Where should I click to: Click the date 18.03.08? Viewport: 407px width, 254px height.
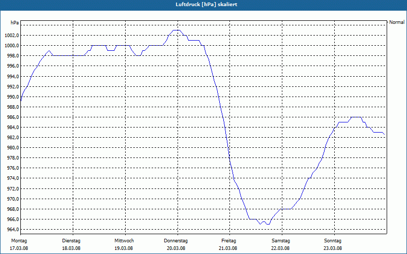tap(71, 248)
